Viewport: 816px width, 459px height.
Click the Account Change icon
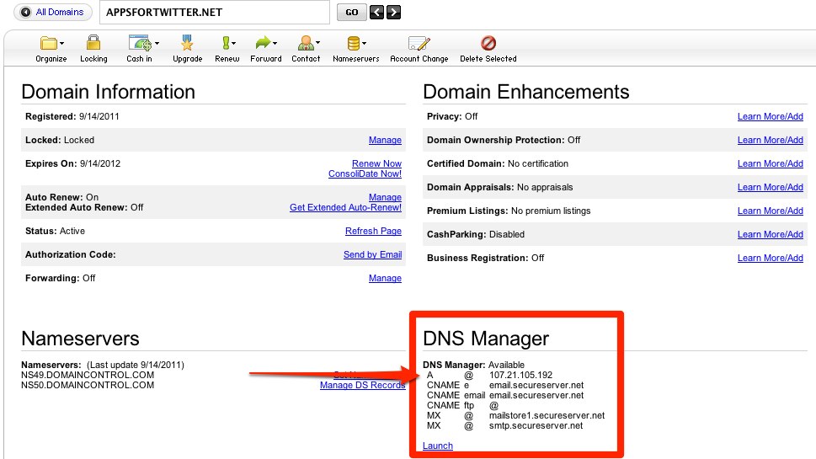pos(419,43)
